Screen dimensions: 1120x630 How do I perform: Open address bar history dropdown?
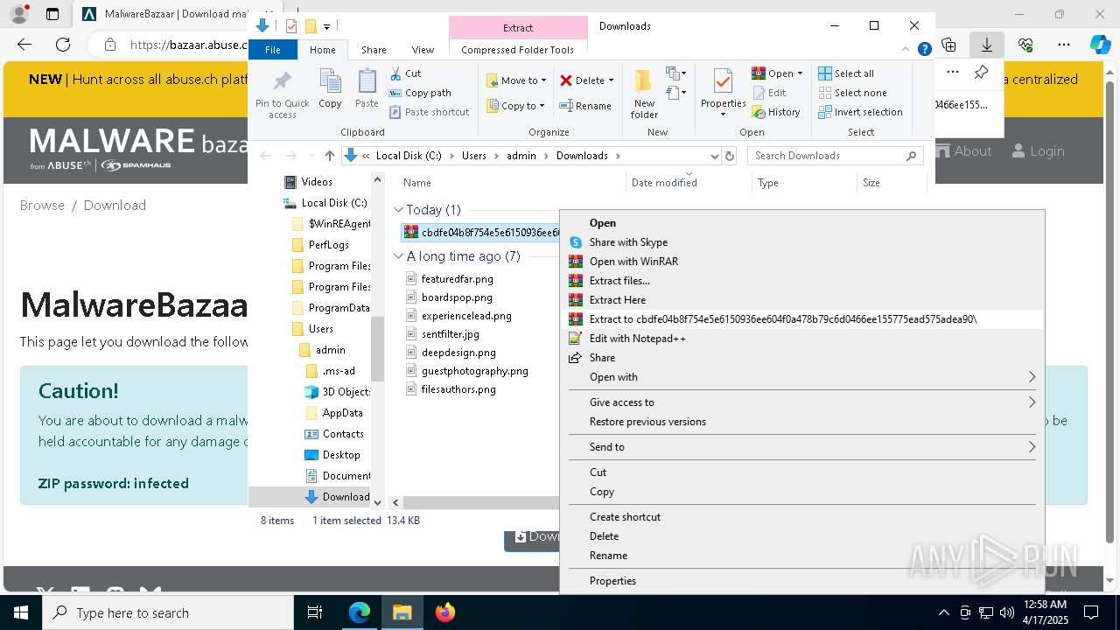pos(714,156)
